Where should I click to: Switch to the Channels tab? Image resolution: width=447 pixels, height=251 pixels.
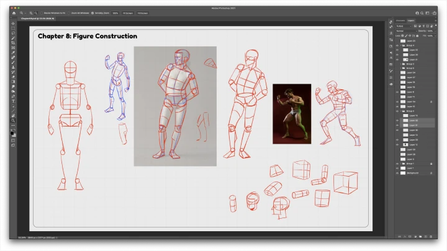point(400,20)
